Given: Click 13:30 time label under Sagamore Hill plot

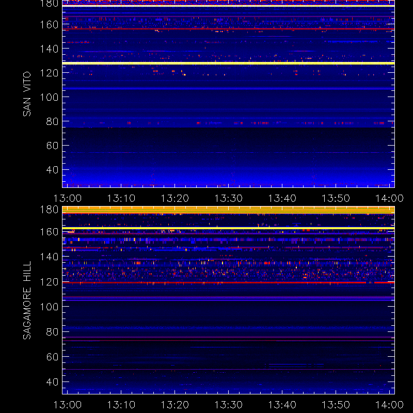Looking at the screenshot, I should click(228, 405).
